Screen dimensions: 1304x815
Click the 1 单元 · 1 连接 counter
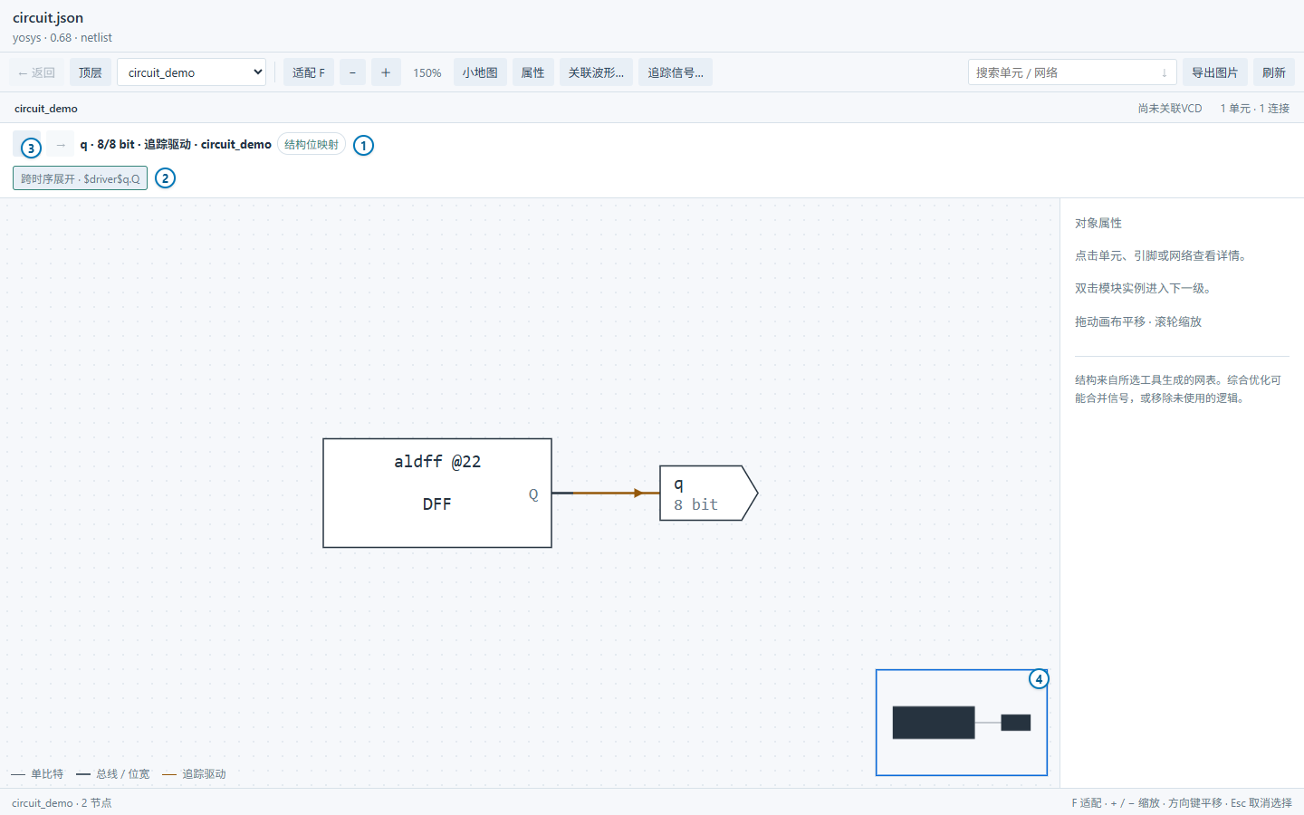coord(1254,109)
